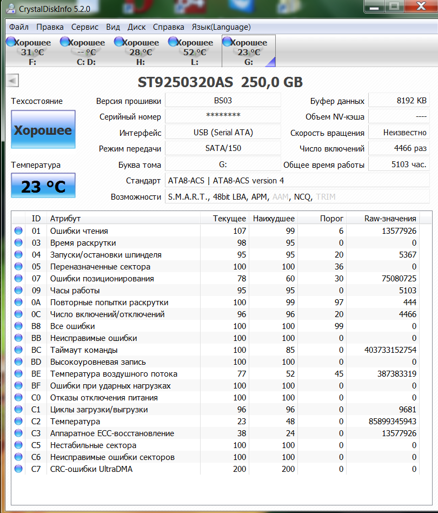
Task: Click power-on count value 4466 раз
Action: (x=399, y=148)
